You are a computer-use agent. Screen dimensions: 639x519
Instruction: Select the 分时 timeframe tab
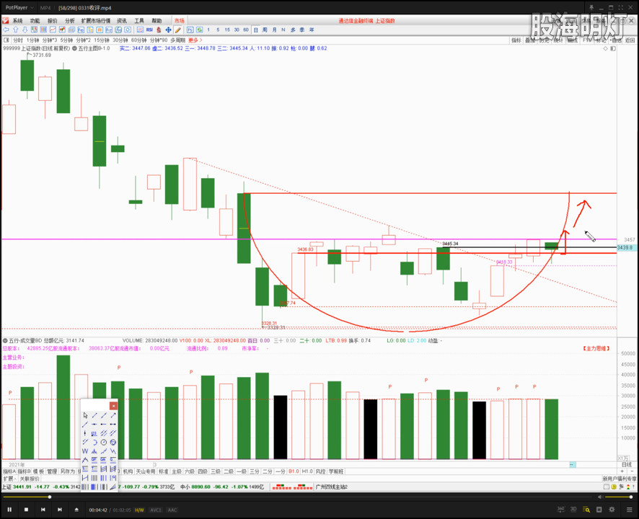[x=18, y=40]
